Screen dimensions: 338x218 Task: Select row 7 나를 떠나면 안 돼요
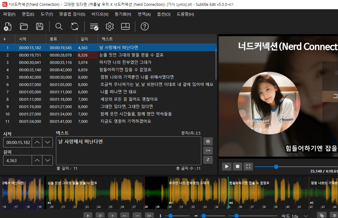click(x=108, y=92)
